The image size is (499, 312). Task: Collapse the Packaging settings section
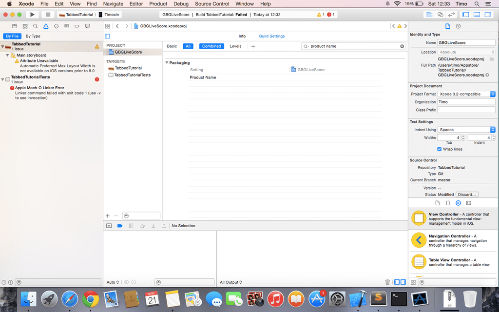click(x=167, y=63)
